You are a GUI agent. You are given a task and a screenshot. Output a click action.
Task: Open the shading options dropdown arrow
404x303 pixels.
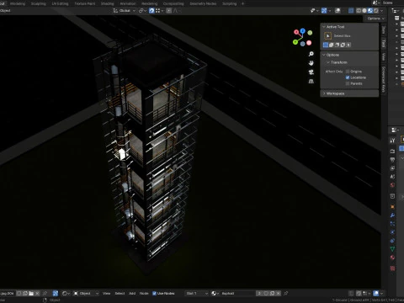[x=382, y=11]
